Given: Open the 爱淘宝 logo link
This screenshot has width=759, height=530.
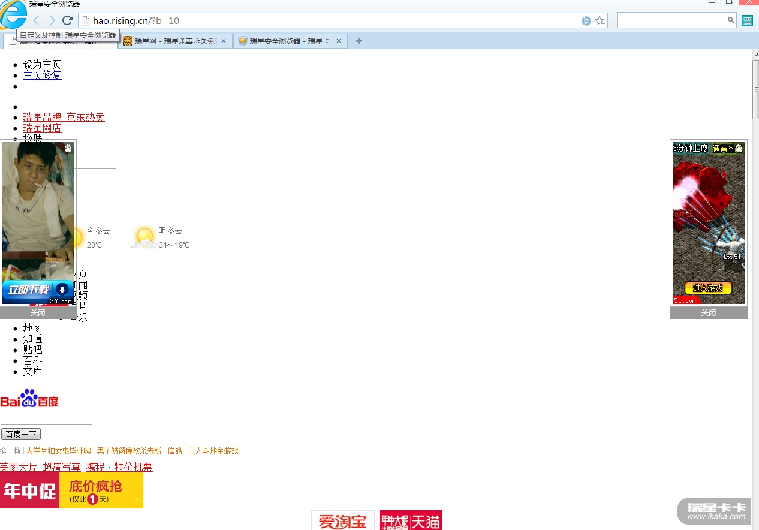Looking at the screenshot, I should [343, 520].
